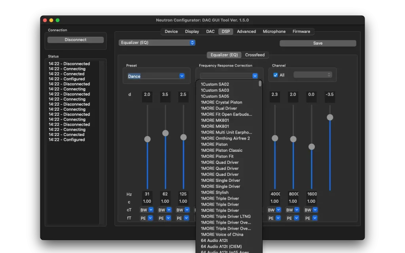This screenshot has height=253, width=405.
Task: Click the 8000 Hz band slider handle
Action: pyautogui.click(x=293, y=139)
